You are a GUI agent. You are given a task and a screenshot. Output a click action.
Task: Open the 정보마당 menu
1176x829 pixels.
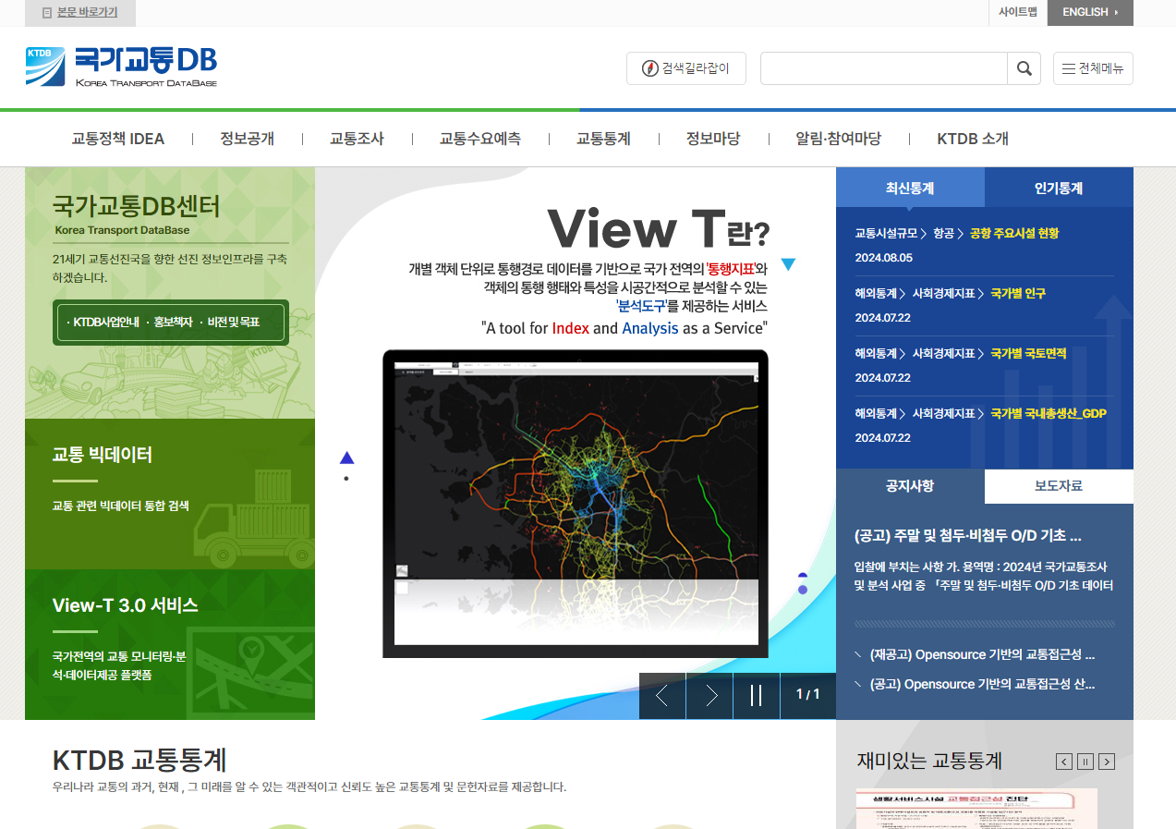713,139
